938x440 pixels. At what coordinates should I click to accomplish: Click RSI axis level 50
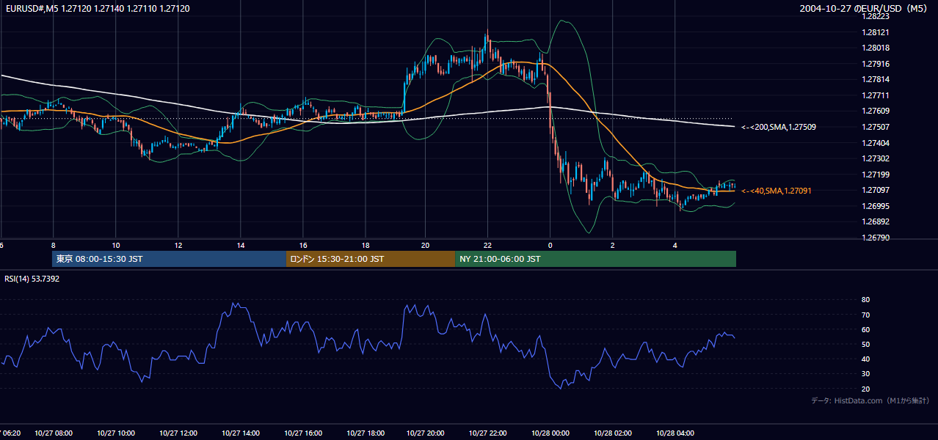click(x=865, y=344)
